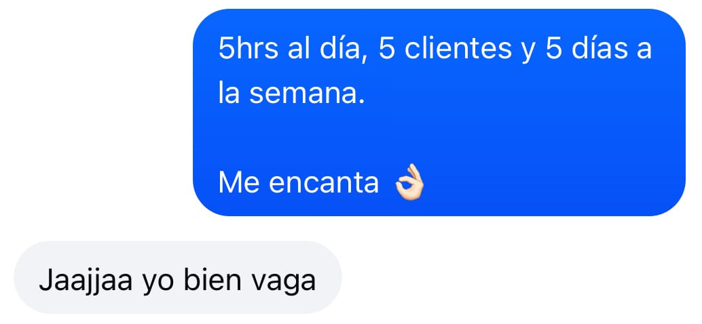Screen dimensions: 702x324
Task: Click the empty line inside blue bubble
Action: (x=439, y=138)
